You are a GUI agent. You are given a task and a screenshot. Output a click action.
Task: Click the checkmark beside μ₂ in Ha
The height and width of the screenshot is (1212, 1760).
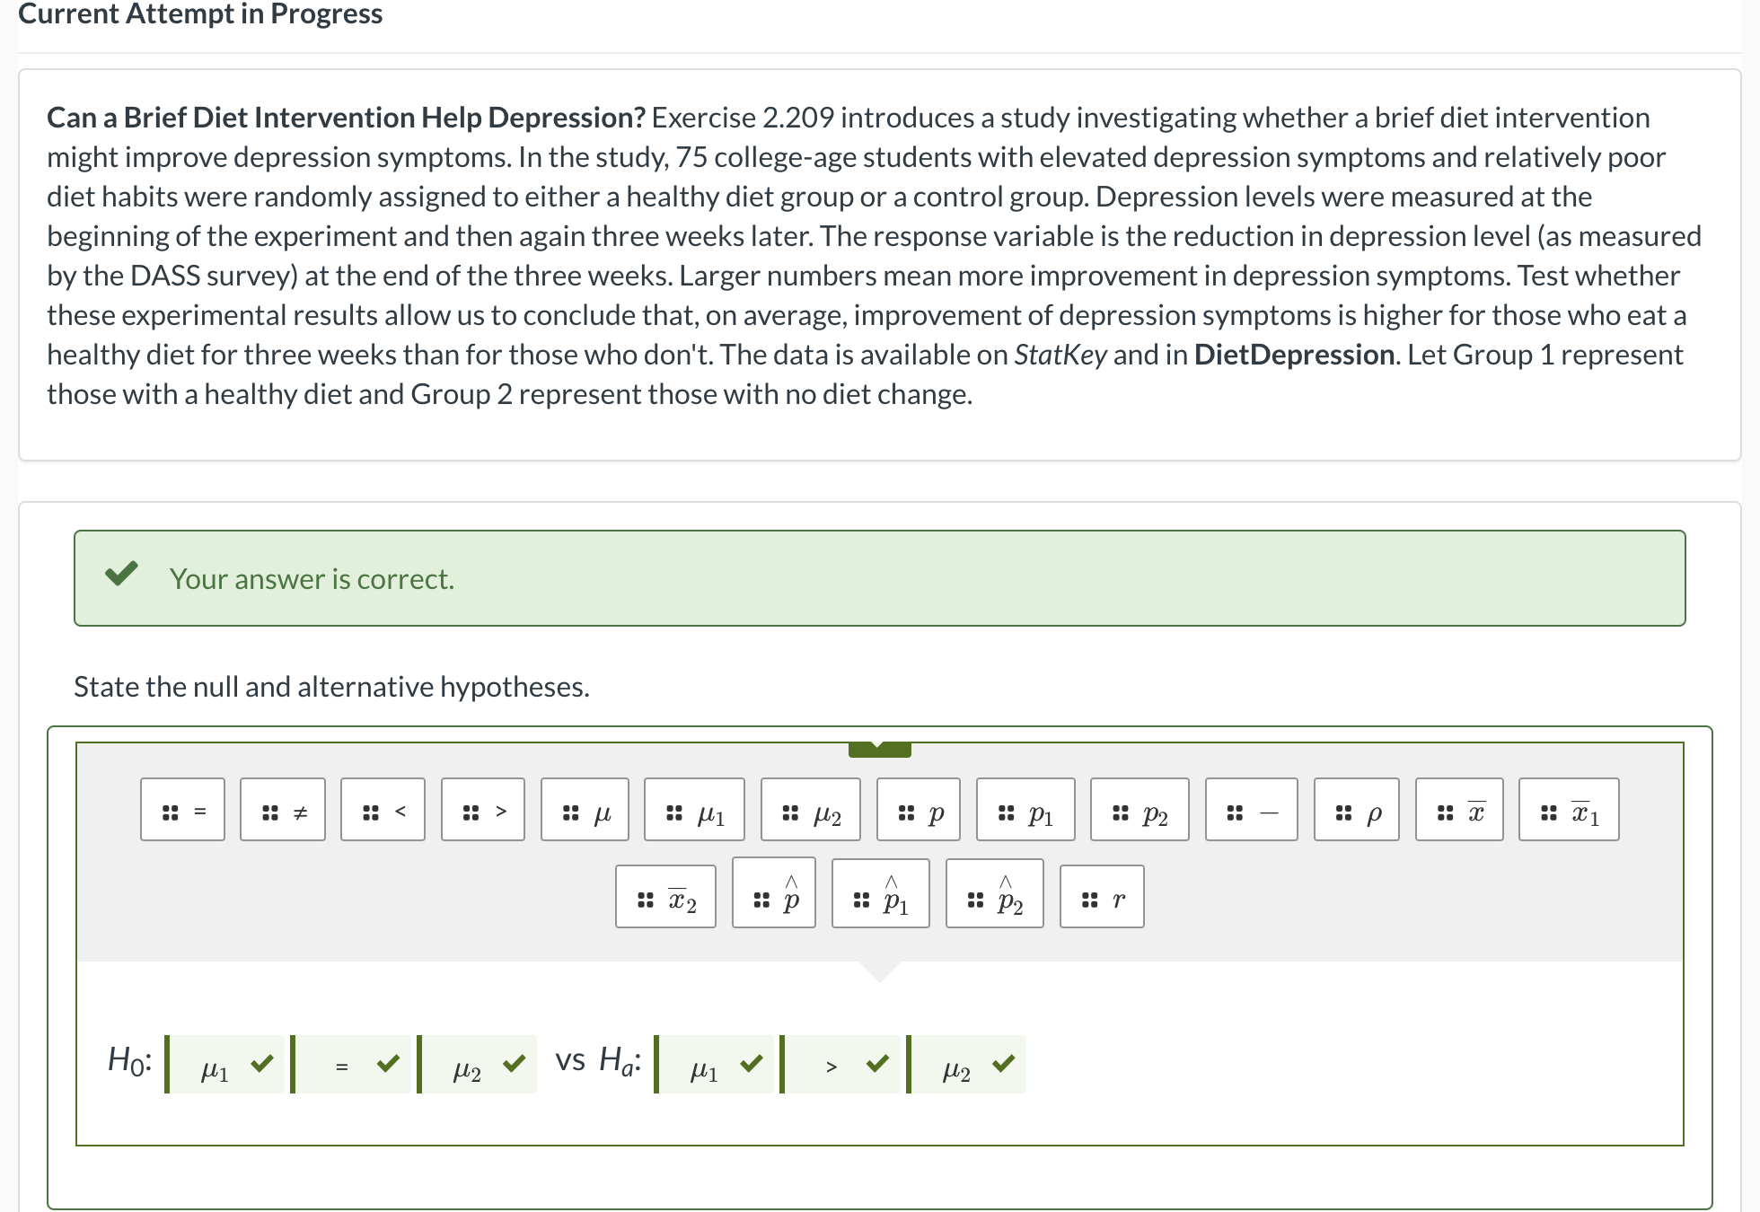[1001, 1064]
